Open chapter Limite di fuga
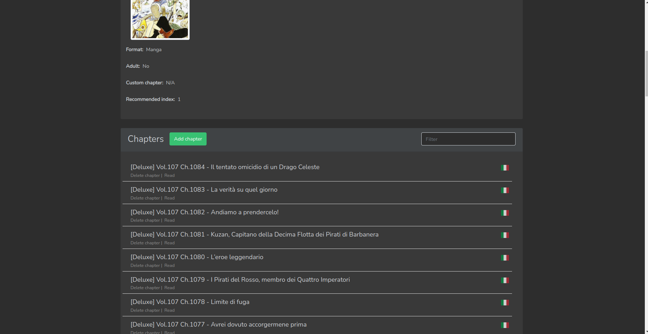 pyautogui.click(x=190, y=302)
